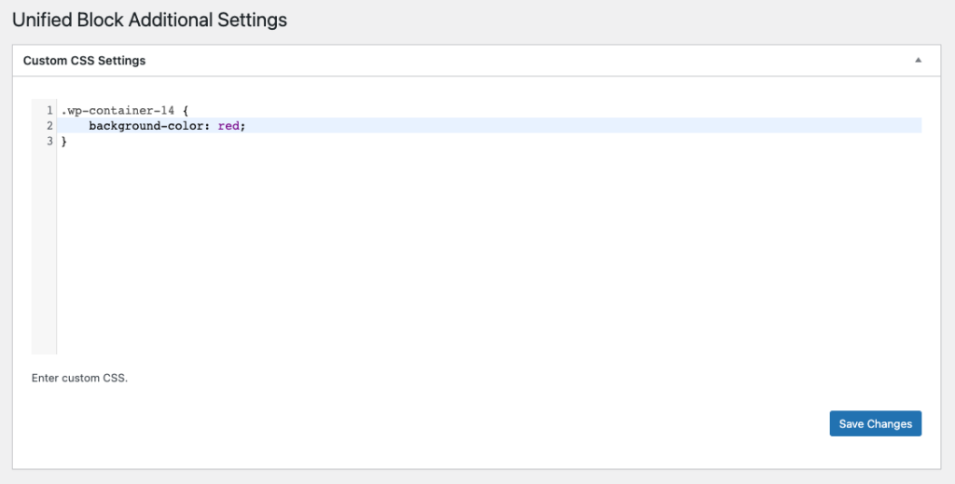
Task: Click the red value in the CSS
Action: click(228, 126)
